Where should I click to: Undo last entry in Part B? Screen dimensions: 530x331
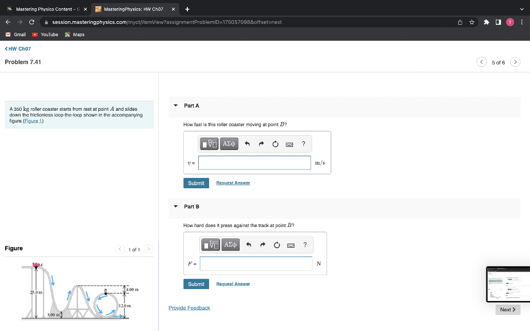point(248,245)
